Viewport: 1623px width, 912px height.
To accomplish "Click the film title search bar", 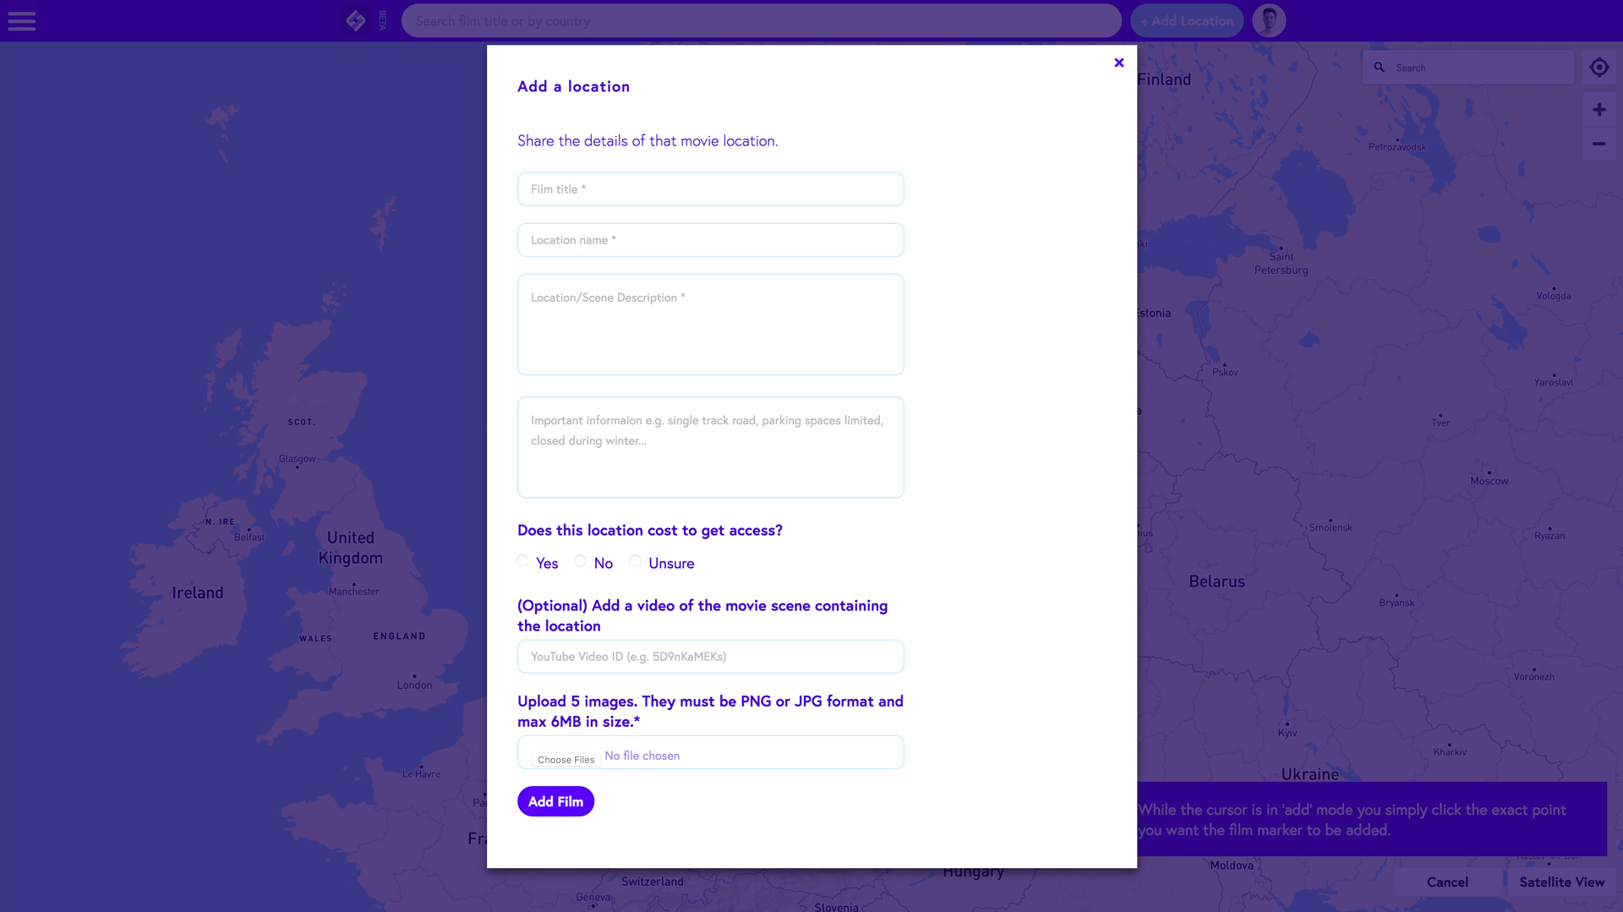I will pos(761,21).
